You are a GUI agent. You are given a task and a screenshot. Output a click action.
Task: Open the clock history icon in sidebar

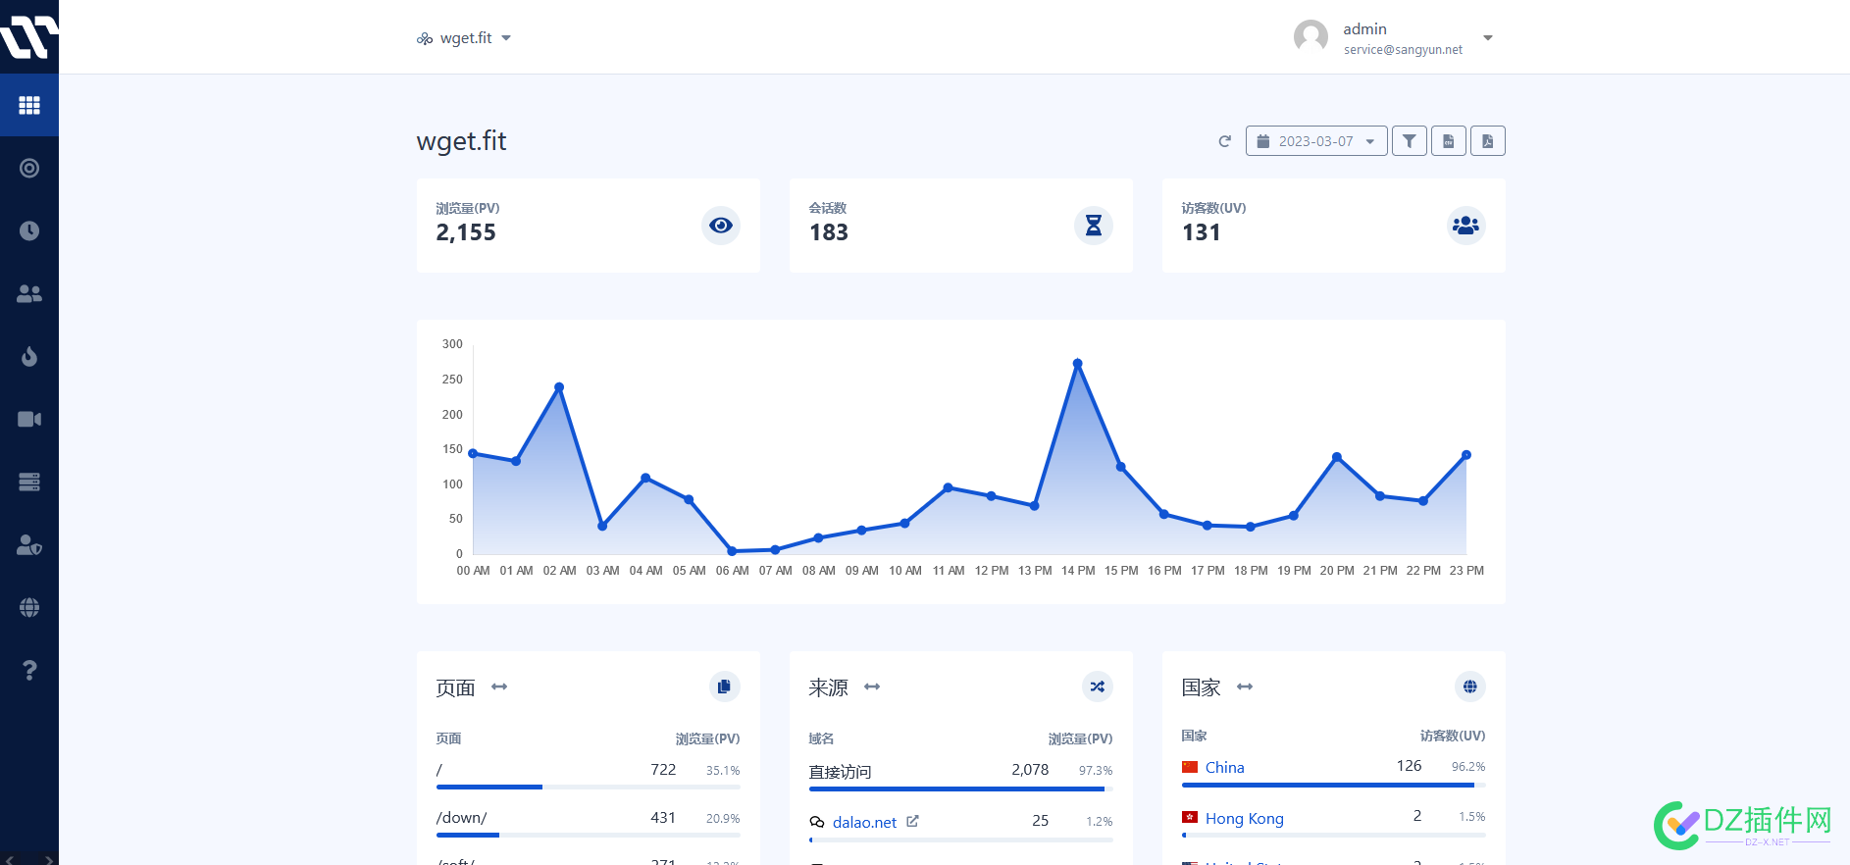(29, 230)
